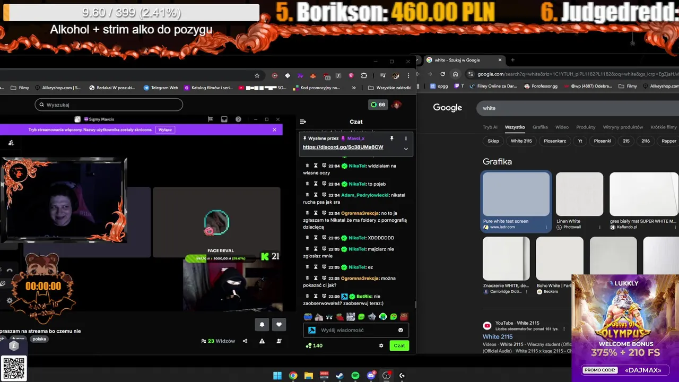Open the Kick profile avatar menu
This screenshot has width=679, height=382.
(396, 105)
